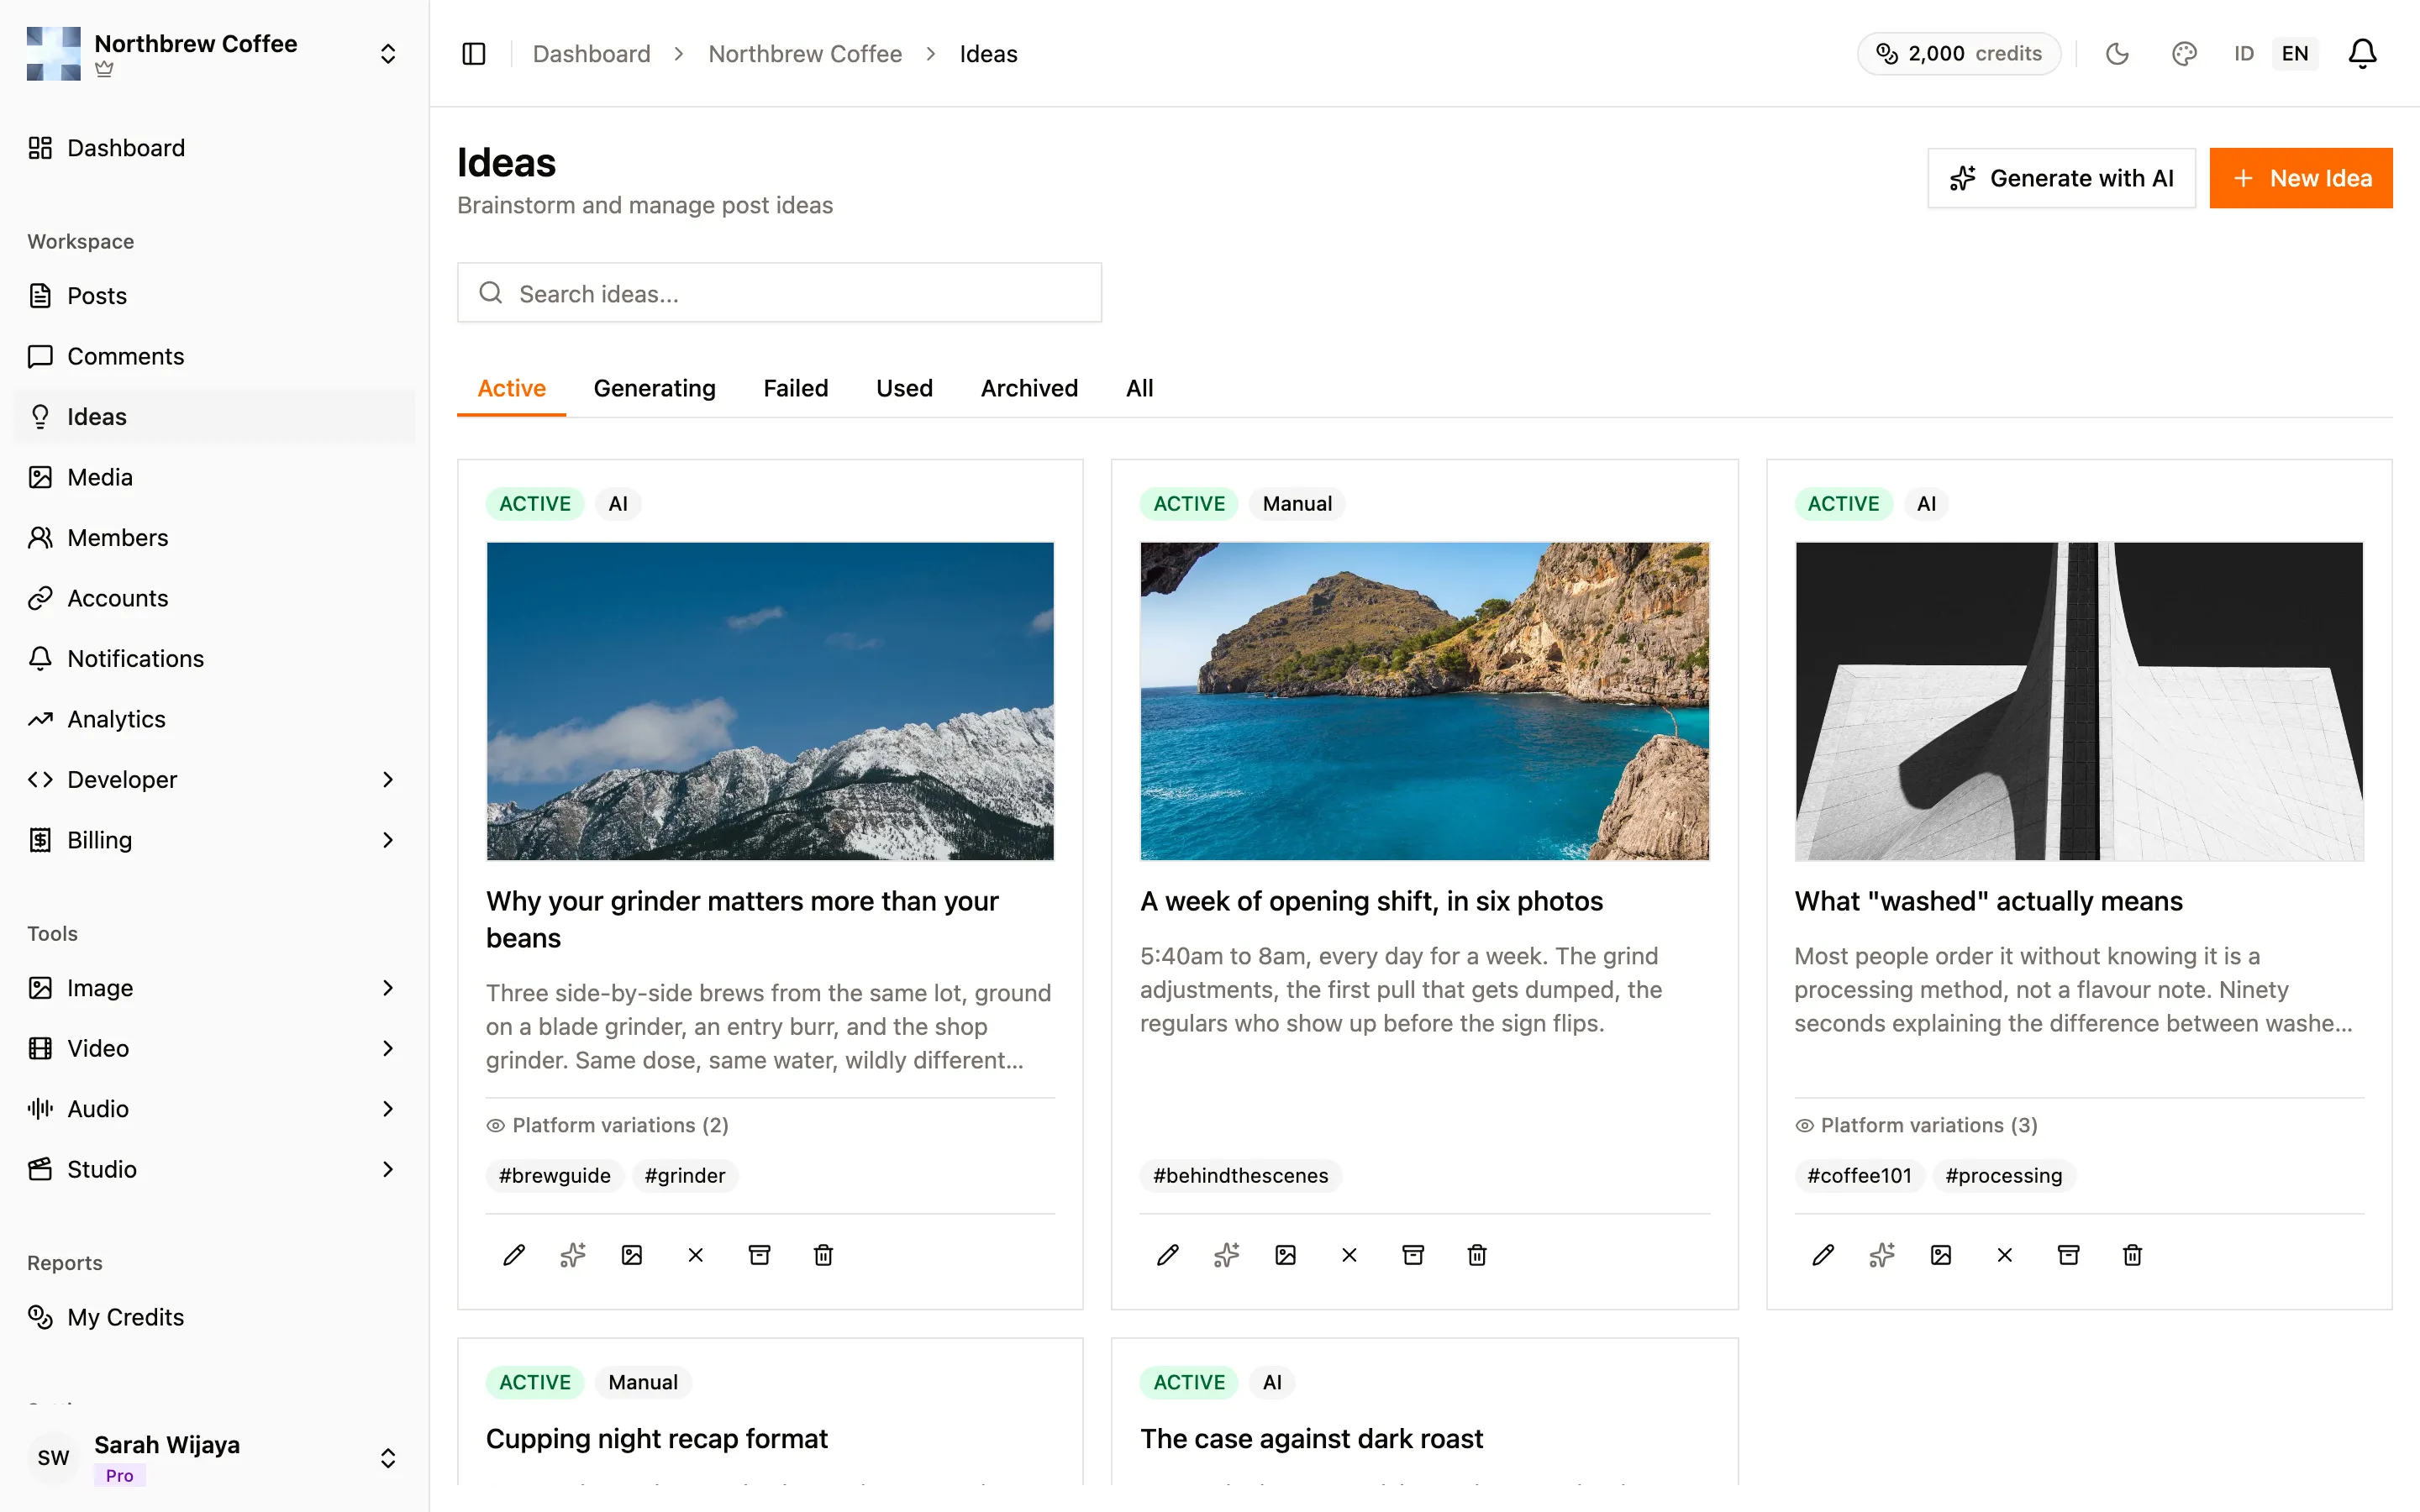Click X icon on opening shift card
2420x1512 pixels.
click(x=1350, y=1255)
